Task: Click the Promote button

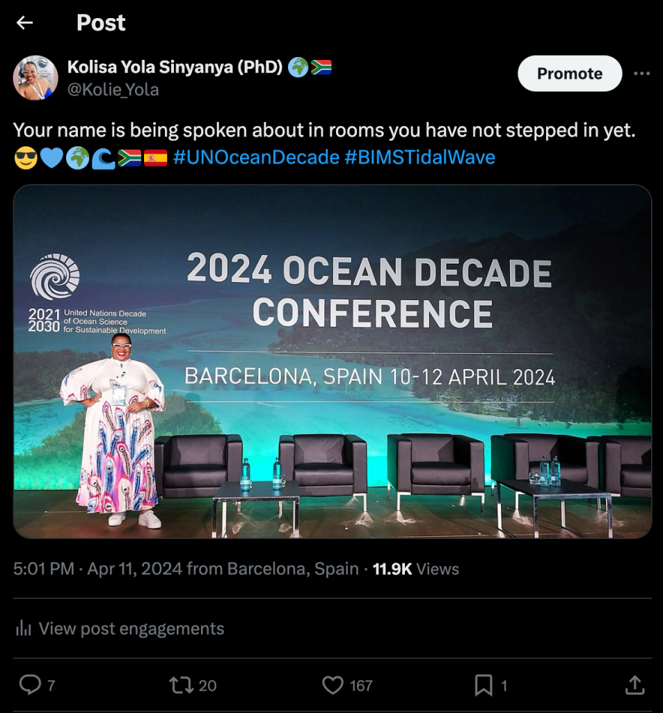Action: click(570, 74)
